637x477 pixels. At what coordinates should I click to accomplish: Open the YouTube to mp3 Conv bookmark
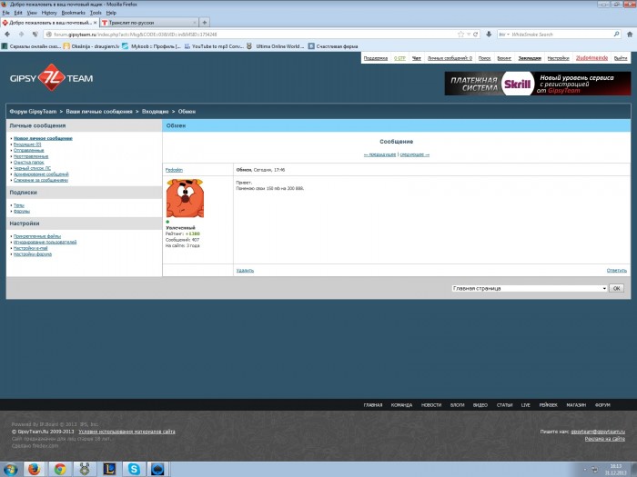click(x=214, y=46)
